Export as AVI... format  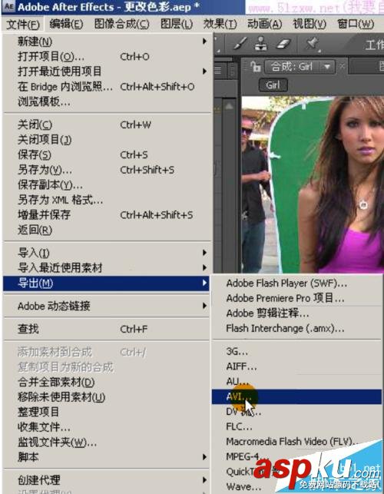[x=296, y=396]
